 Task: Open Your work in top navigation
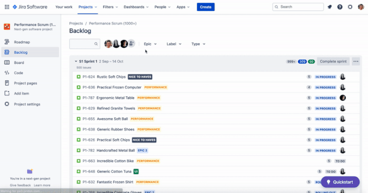pyautogui.click(x=64, y=7)
